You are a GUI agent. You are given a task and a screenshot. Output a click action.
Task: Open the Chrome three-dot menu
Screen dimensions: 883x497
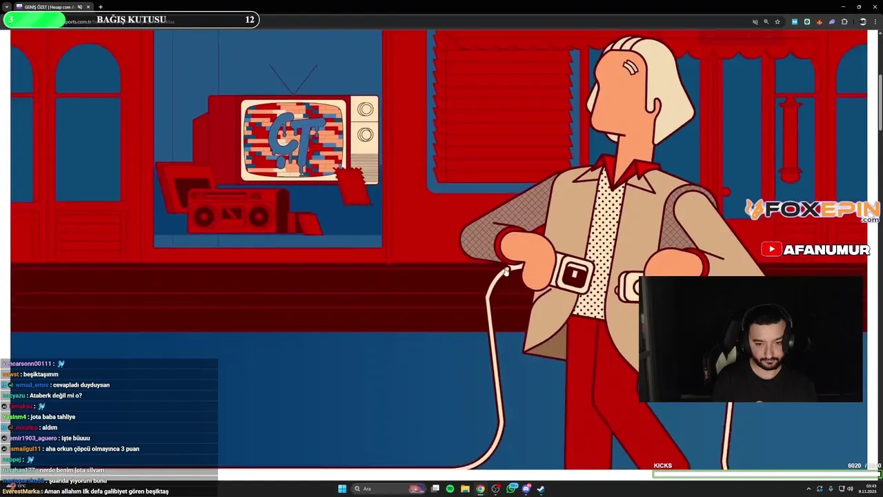(x=875, y=21)
